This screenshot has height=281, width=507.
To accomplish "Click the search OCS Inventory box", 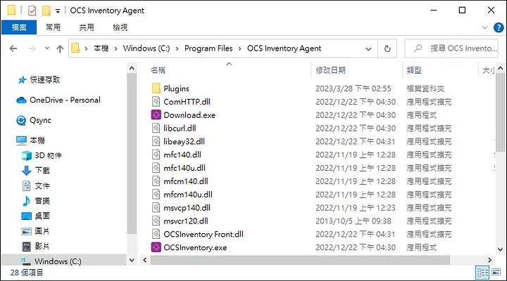I will (x=451, y=48).
